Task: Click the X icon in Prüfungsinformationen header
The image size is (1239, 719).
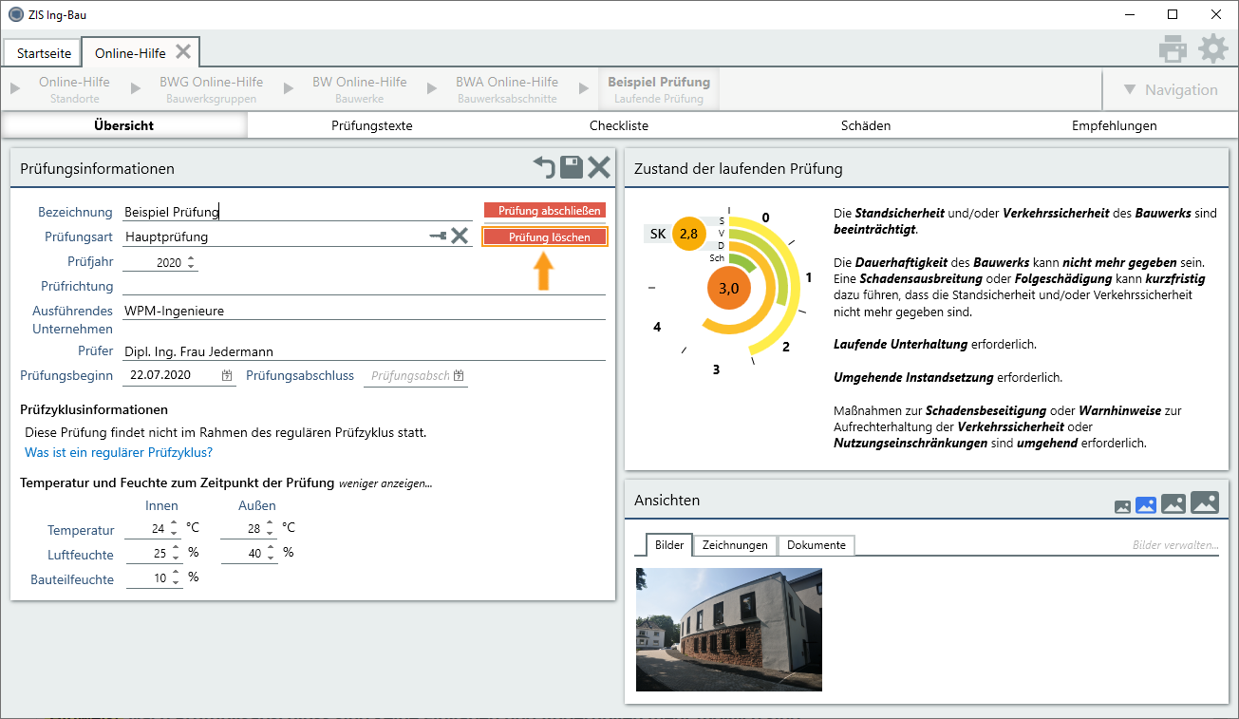Action: point(599,168)
